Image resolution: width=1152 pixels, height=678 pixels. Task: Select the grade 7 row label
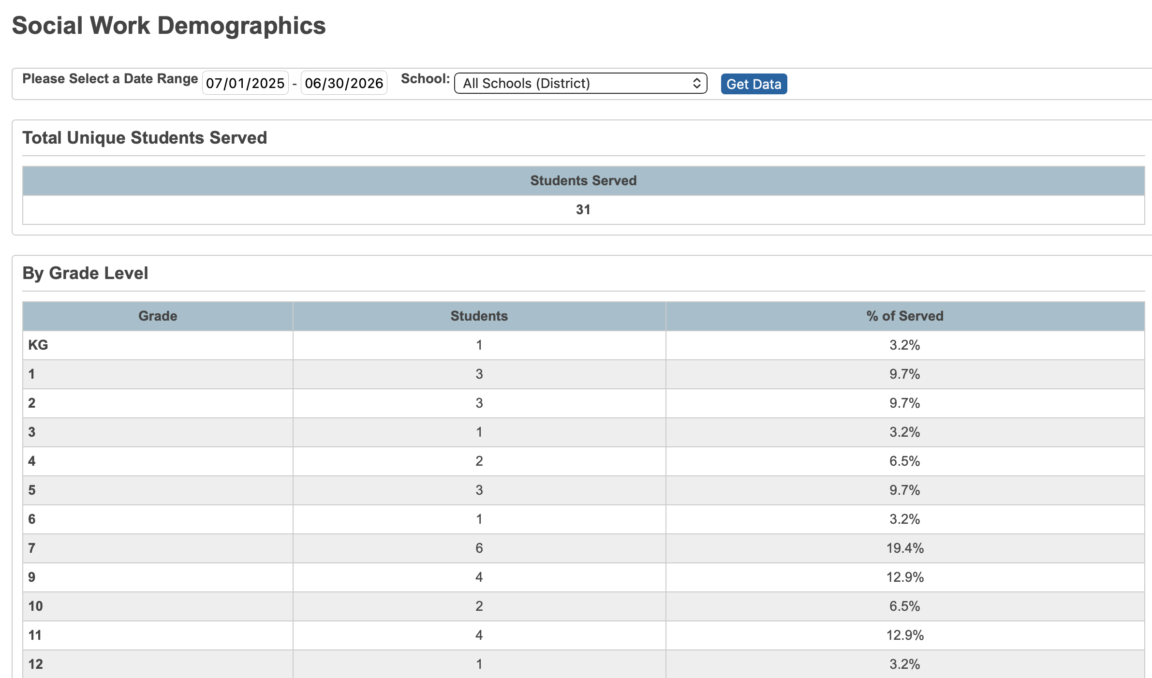(32, 548)
